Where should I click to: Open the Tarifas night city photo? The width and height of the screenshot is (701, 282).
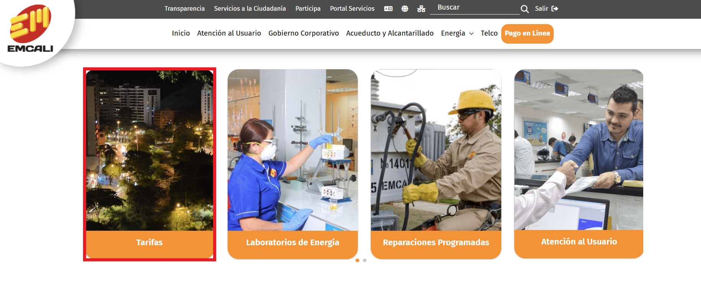point(150,150)
